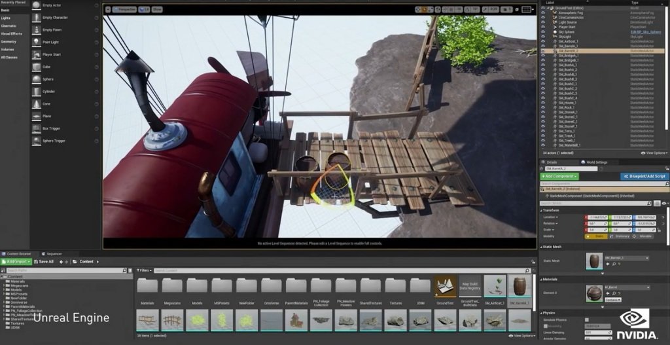Click the viewport layout grid icon
The width and height of the screenshot is (670, 345).
527,10
